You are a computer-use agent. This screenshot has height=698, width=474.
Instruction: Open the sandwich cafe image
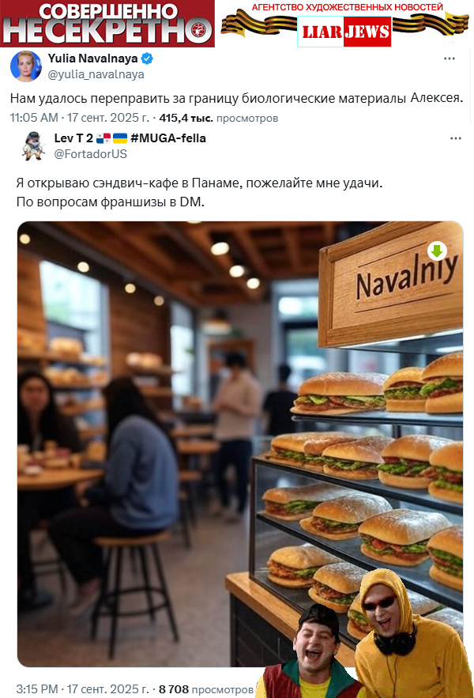[x=240, y=443]
